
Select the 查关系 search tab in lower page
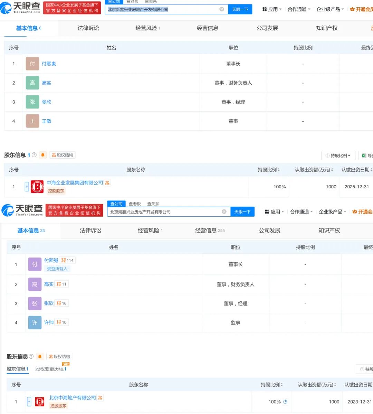[153, 204]
